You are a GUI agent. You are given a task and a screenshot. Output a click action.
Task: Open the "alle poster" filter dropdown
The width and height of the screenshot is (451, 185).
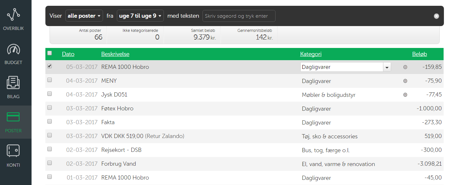[x=84, y=16]
